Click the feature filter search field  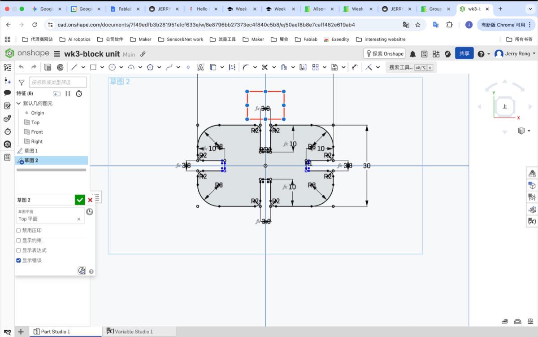[x=58, y=82]
